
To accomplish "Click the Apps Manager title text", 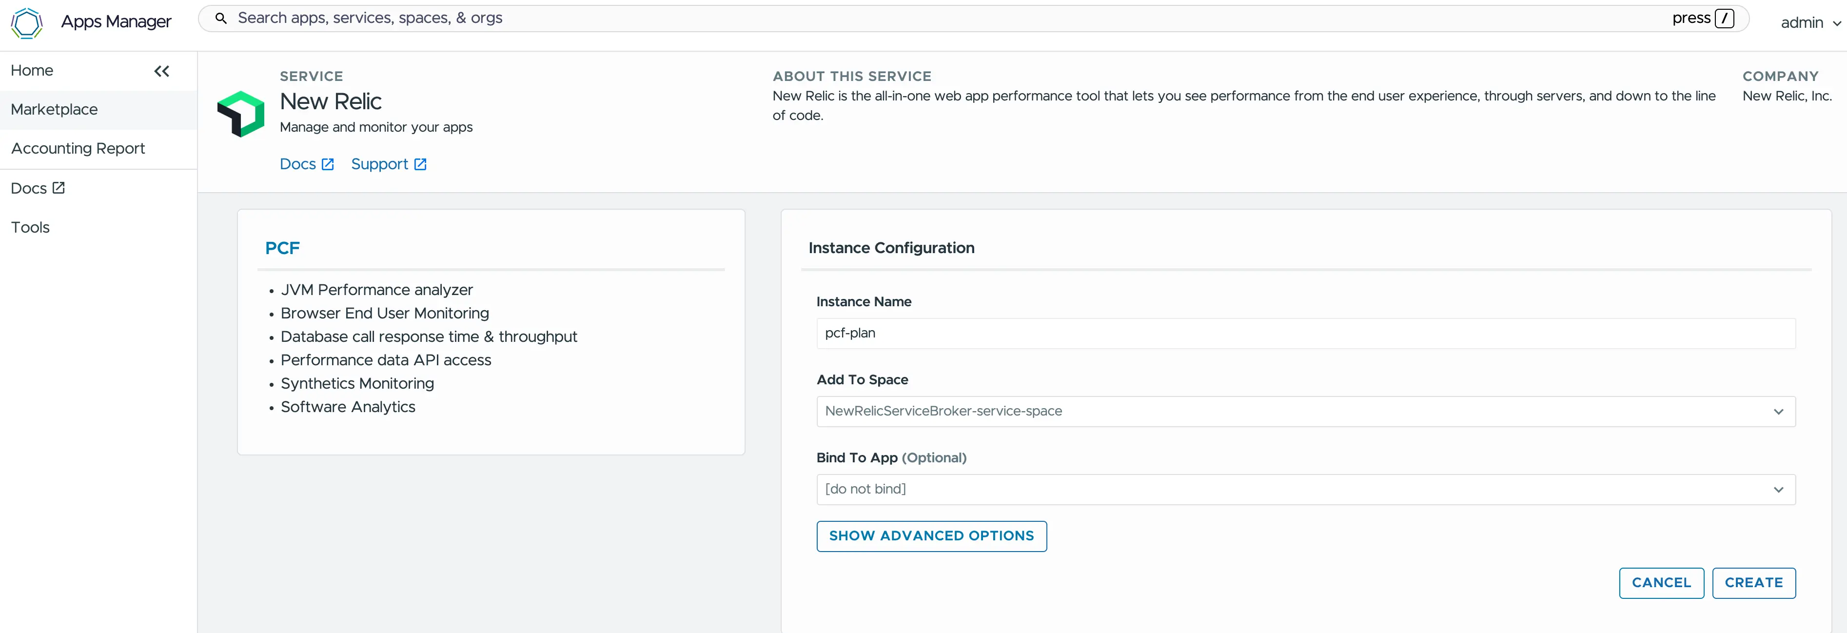I will click(x=116, y=21).
